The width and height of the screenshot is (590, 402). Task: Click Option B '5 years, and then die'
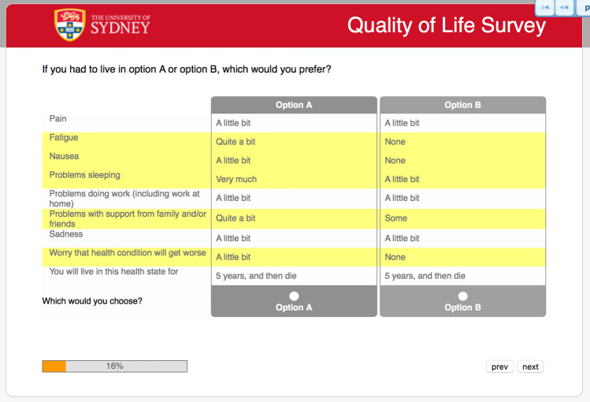(x=425, y=276)
